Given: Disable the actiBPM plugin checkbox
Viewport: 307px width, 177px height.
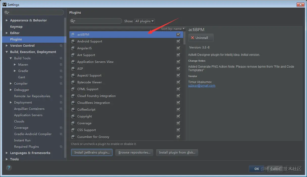Looking at the screenshot, I should [x=178, y=35].
